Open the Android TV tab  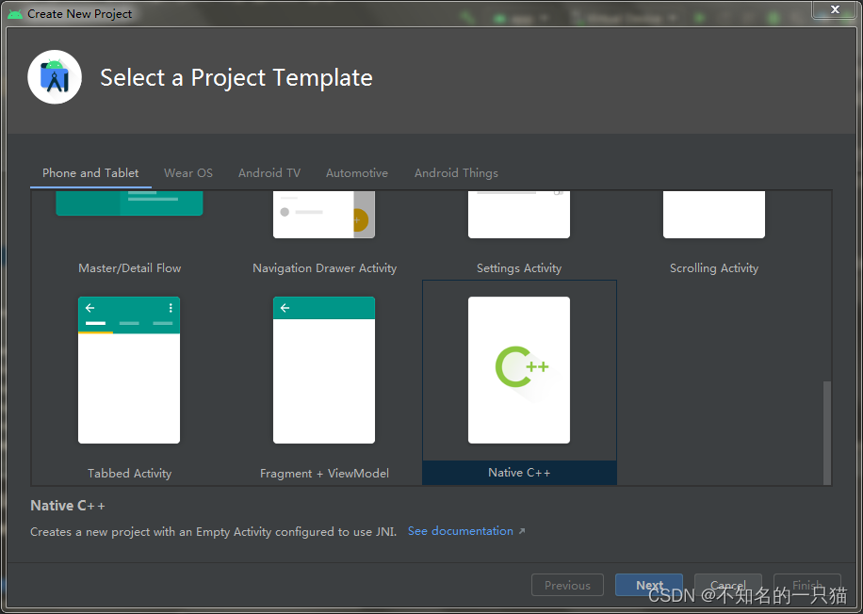coord(269,172)
